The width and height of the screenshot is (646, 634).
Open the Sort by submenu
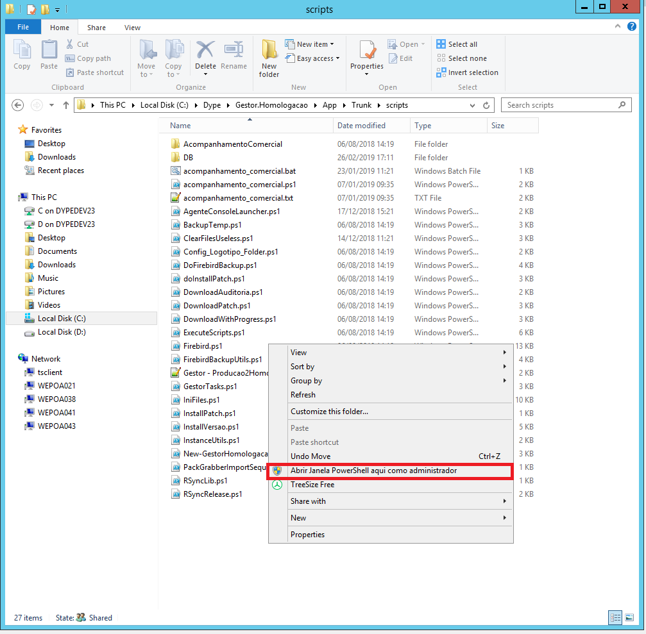(391, 367)
